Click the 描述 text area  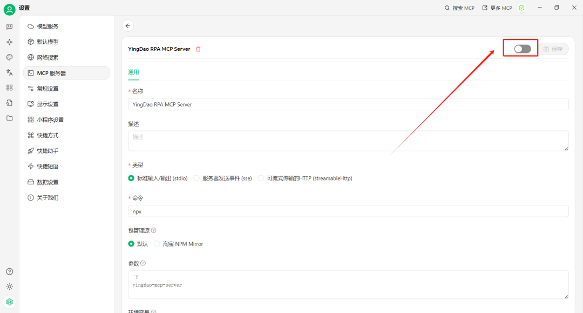[x=348, y=141]
